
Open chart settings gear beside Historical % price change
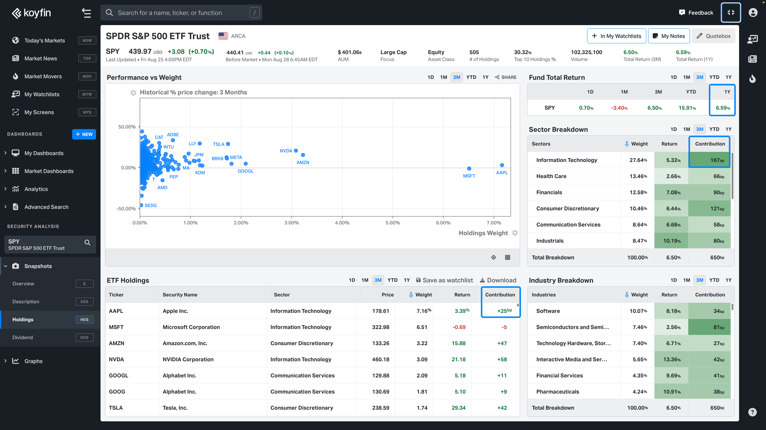coord(133,93)
